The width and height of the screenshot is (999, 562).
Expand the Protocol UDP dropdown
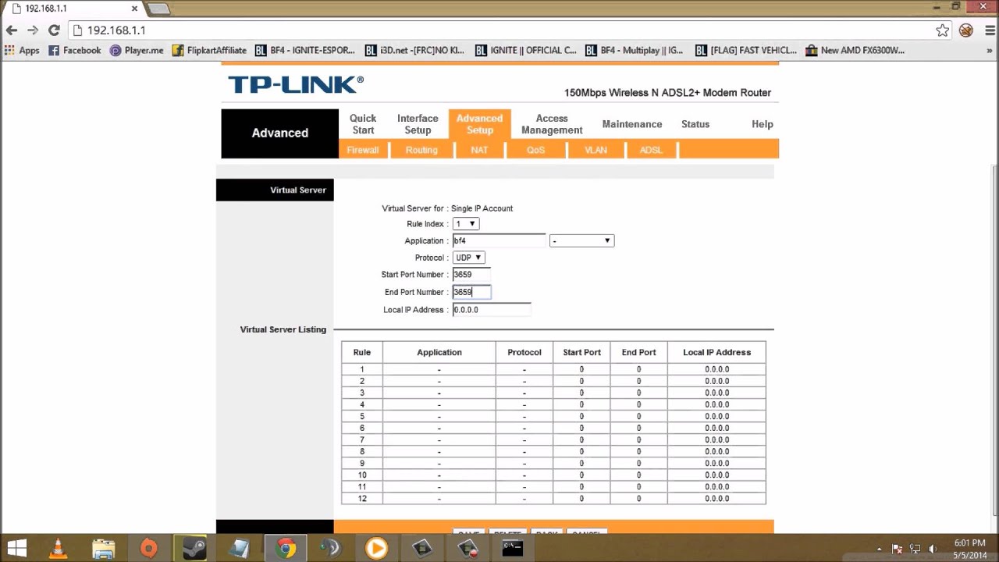pyautogui.click(x=468, y=258)
